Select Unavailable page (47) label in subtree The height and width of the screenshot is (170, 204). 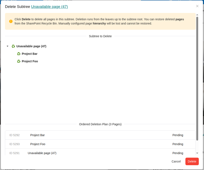pyautogui.click(x=31, y=46)
